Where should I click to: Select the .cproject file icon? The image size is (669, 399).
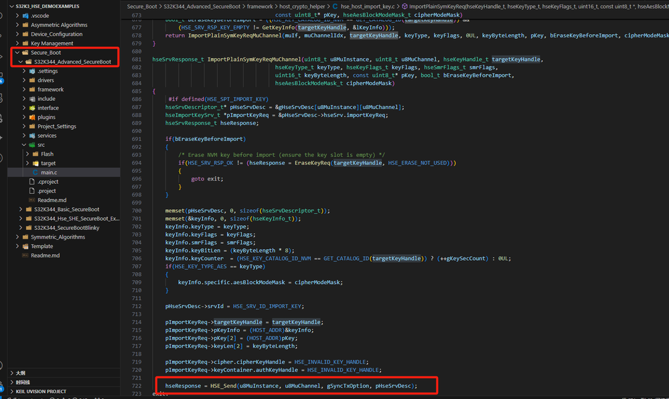pyautogui.click(x=32, y=182)
